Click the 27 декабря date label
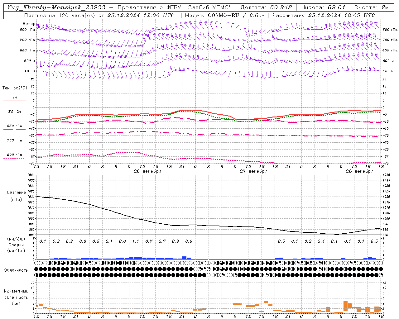The width and height of the screenshot is (399, 319). [x=254, y=171]
